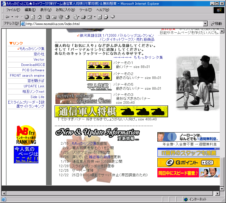Open the 編集(E) menu
The width and height of the screenshot is (226, 203).
[30, 10]
